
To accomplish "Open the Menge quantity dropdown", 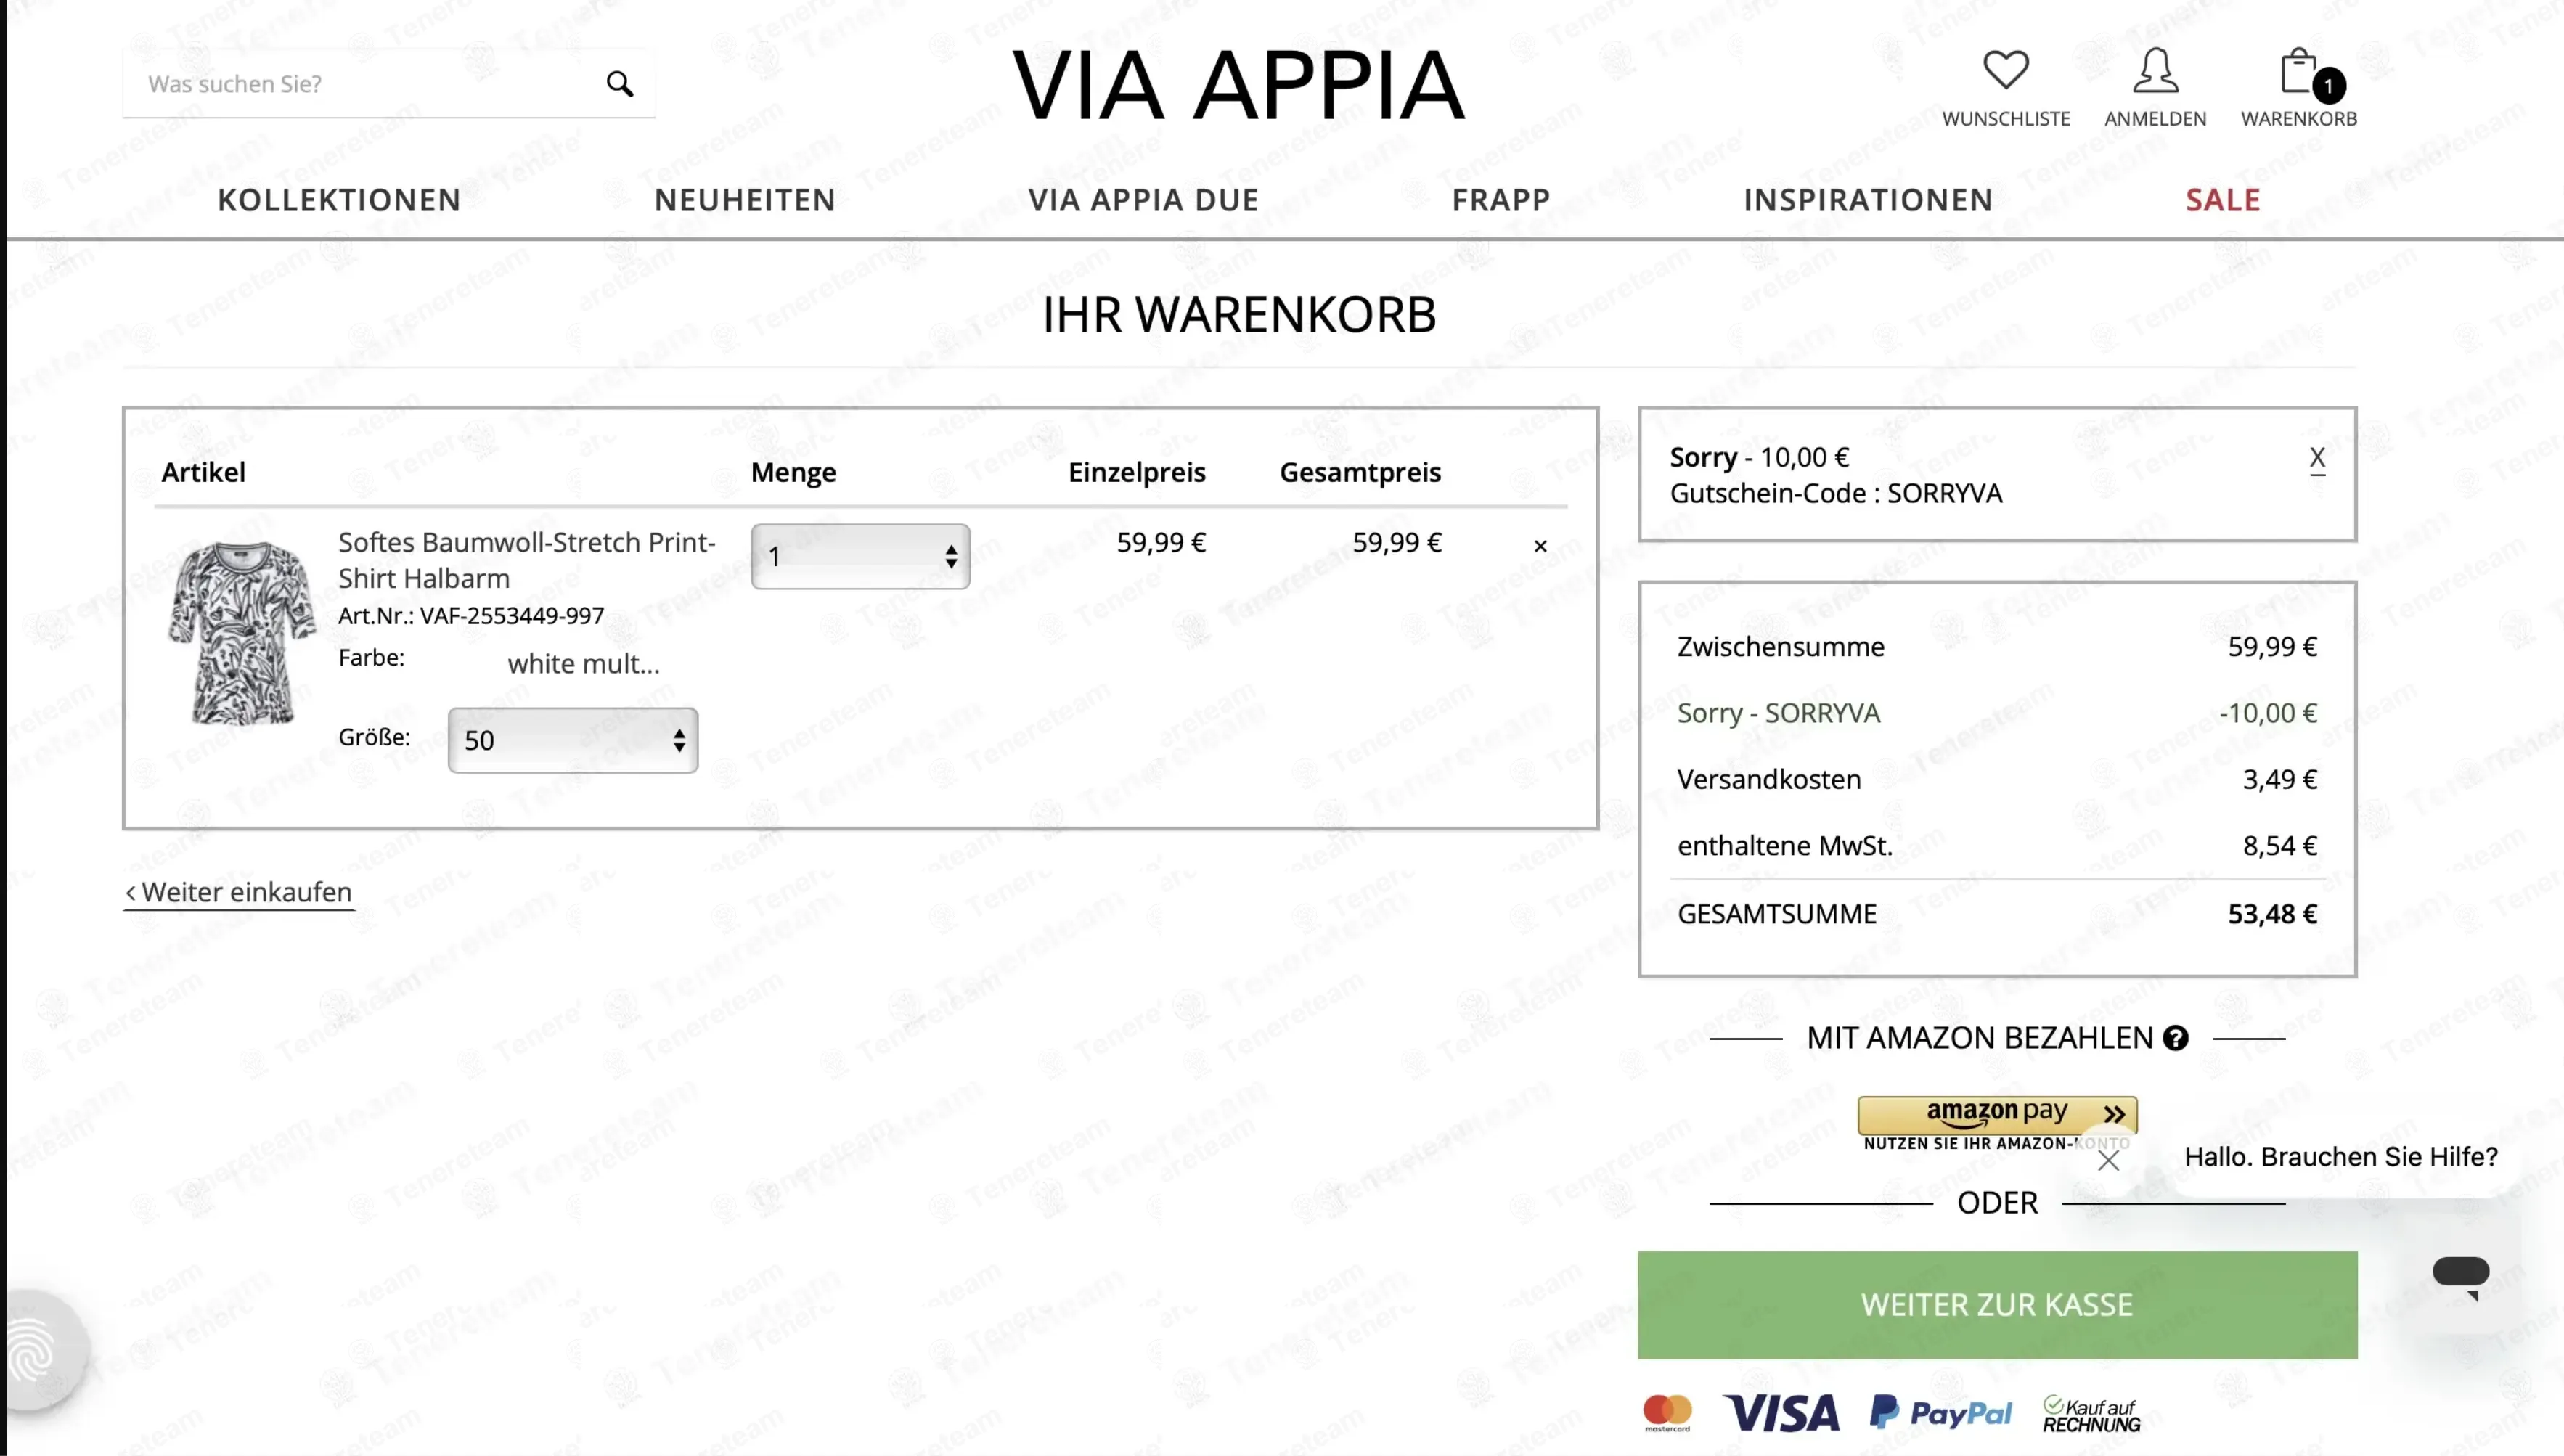I will 861,556.
